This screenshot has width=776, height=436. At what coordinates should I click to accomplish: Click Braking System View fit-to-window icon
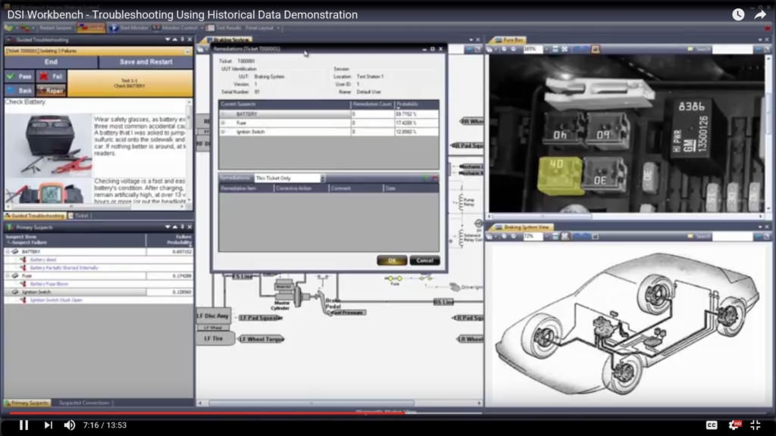click(x=565, y=236)
